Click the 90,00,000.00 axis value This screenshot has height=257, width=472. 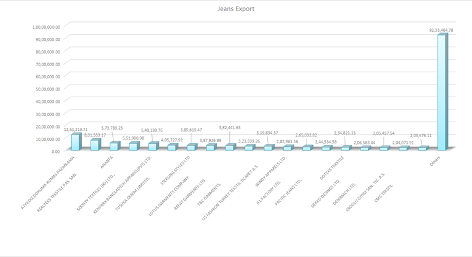(48, 39)
